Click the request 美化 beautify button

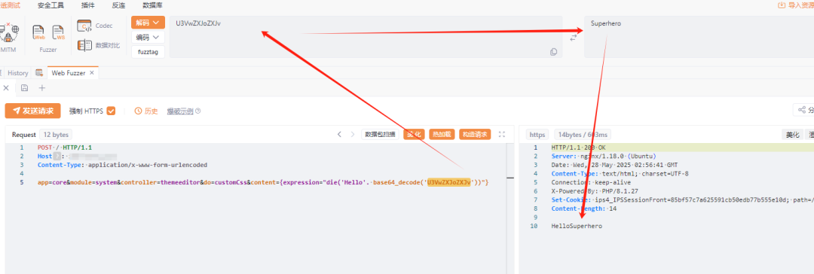(415, 135)
